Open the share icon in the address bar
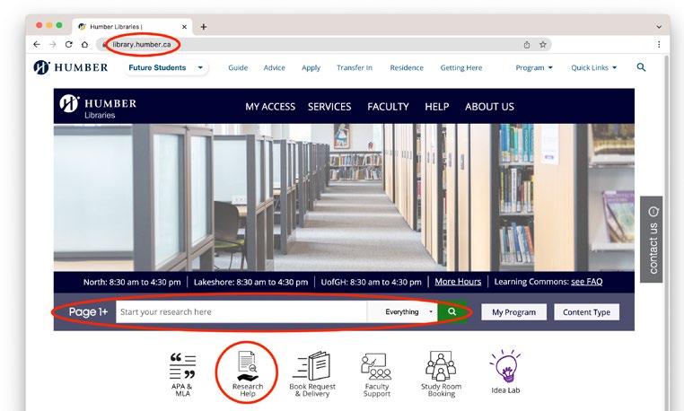 pos(527,45)
